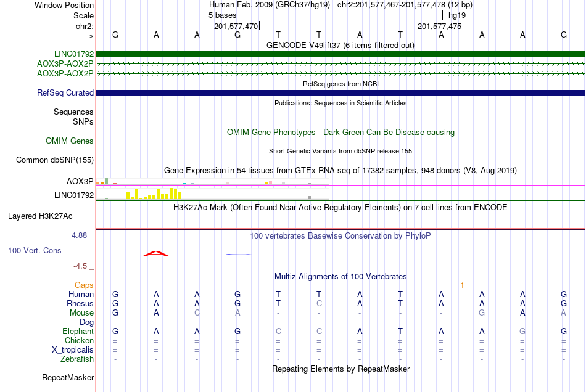Select the 'Rhesus' species label
The width and height of the screenshot is (586, 392).
pos(80,303)
